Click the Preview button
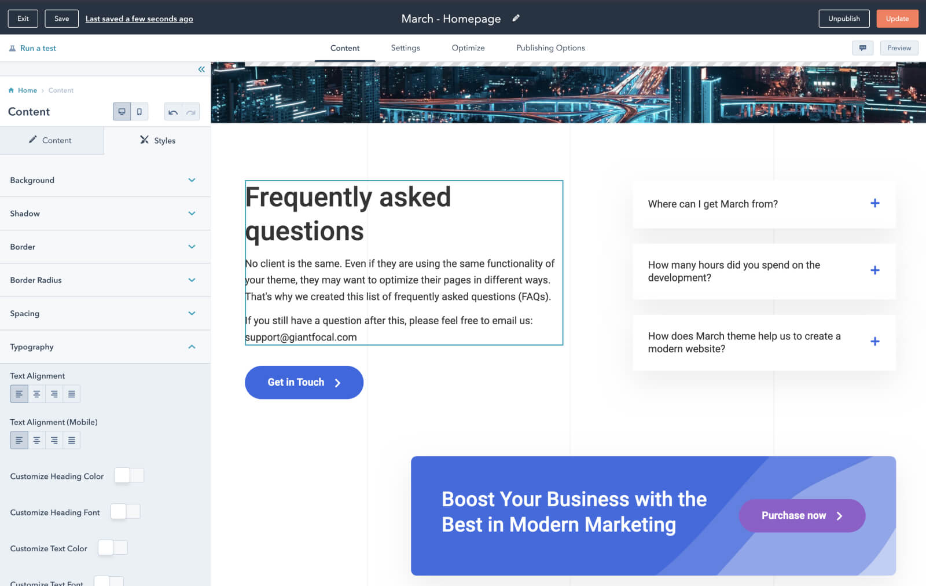 (899, 48)
